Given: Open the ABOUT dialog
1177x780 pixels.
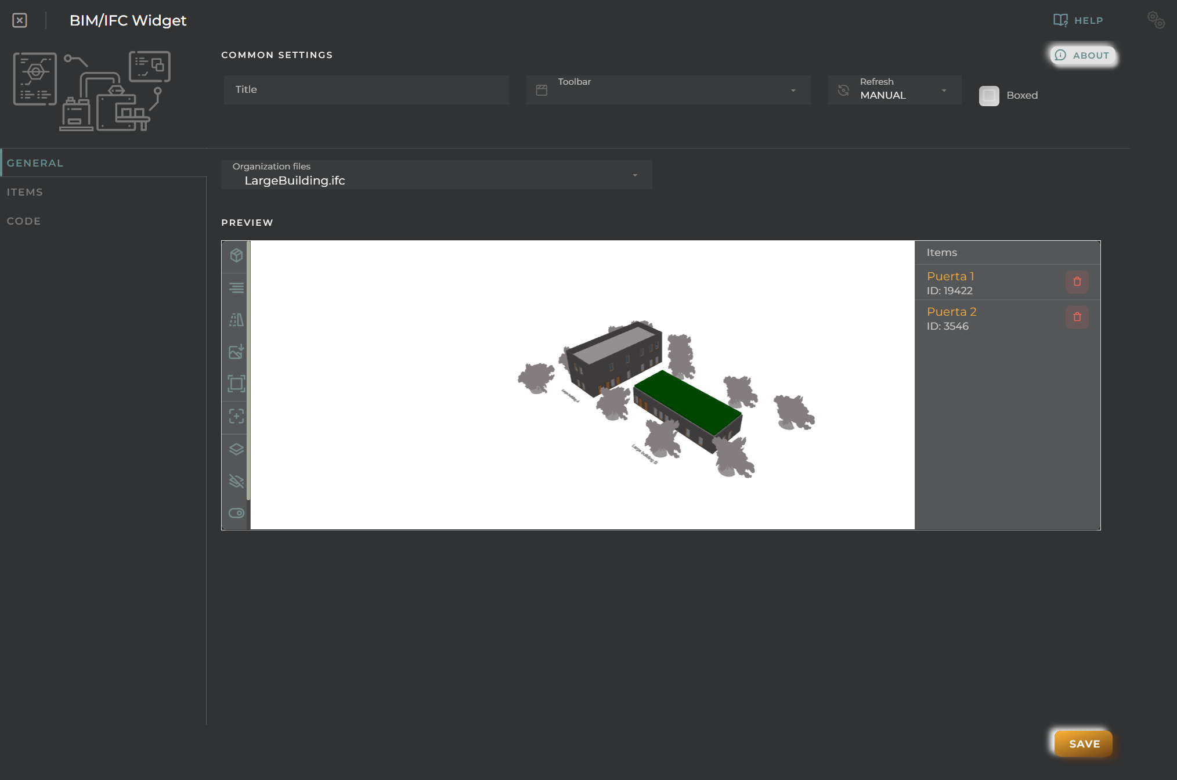Looking at the screenshot, I should point(1083,55).
